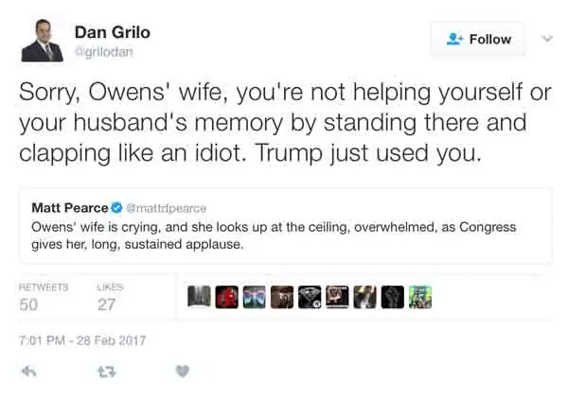The height and width of the screenshot is (400, 568).
Task: View the 50 retweets count
Action: (28, 304)
